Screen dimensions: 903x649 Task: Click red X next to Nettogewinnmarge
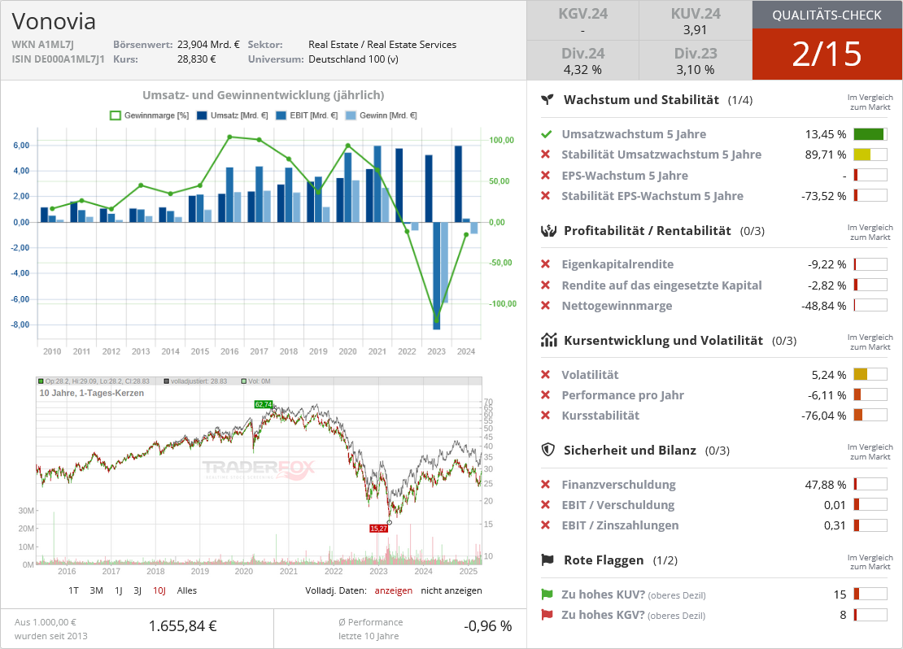545,305
